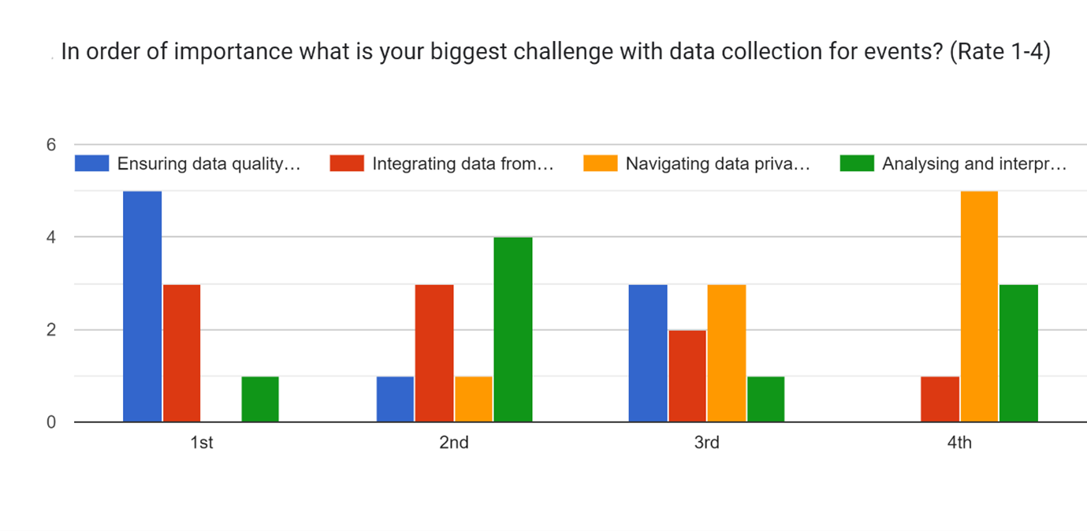Click the red bar in 1st group
The height and width of the screenshot is (531, 1087).
click(x=182, y=353)
